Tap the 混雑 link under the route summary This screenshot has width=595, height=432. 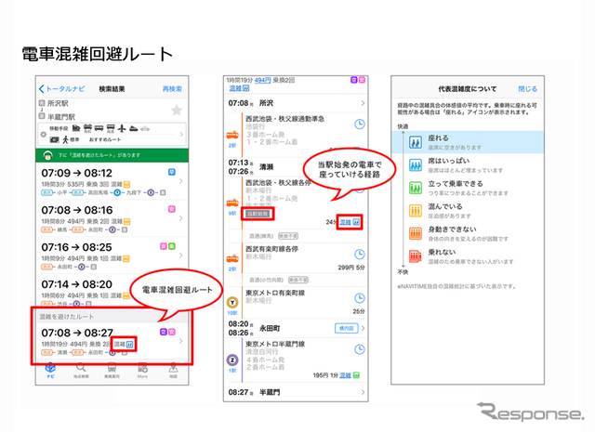(x=235, y=88)
